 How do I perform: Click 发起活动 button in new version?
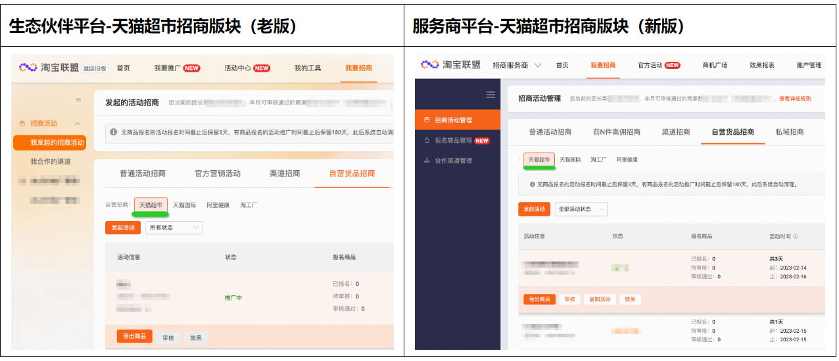coord(534,209)
